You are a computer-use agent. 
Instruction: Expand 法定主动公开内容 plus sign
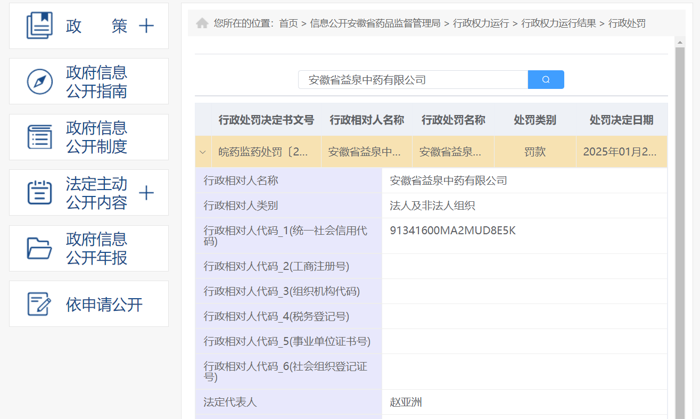[x=146, y=193]
